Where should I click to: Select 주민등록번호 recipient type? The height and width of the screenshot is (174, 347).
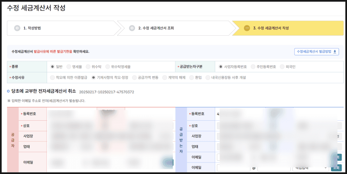253,67
